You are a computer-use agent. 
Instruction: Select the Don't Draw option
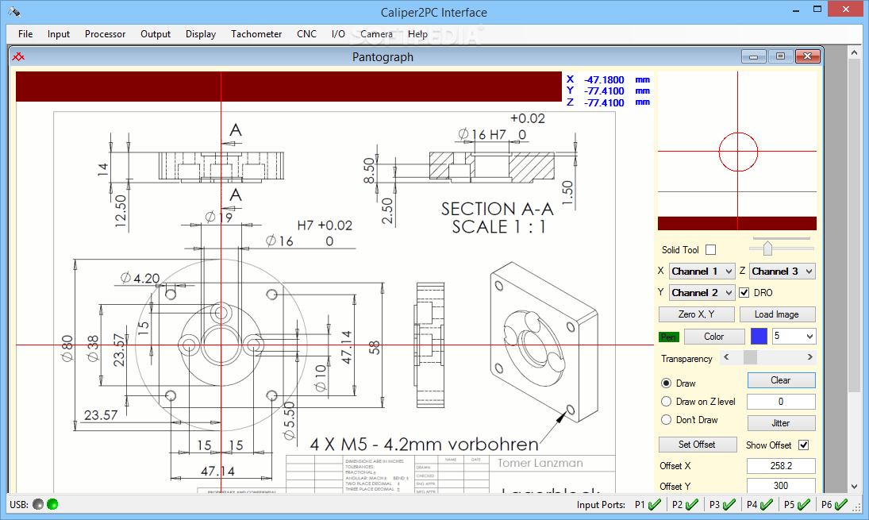[x=666, y=420]
